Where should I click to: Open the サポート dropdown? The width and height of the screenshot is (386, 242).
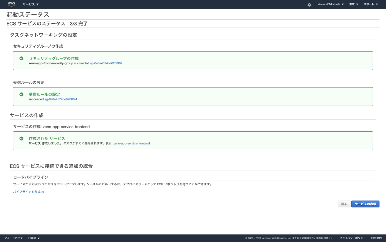pyautogui.click(x=370, y=4)
